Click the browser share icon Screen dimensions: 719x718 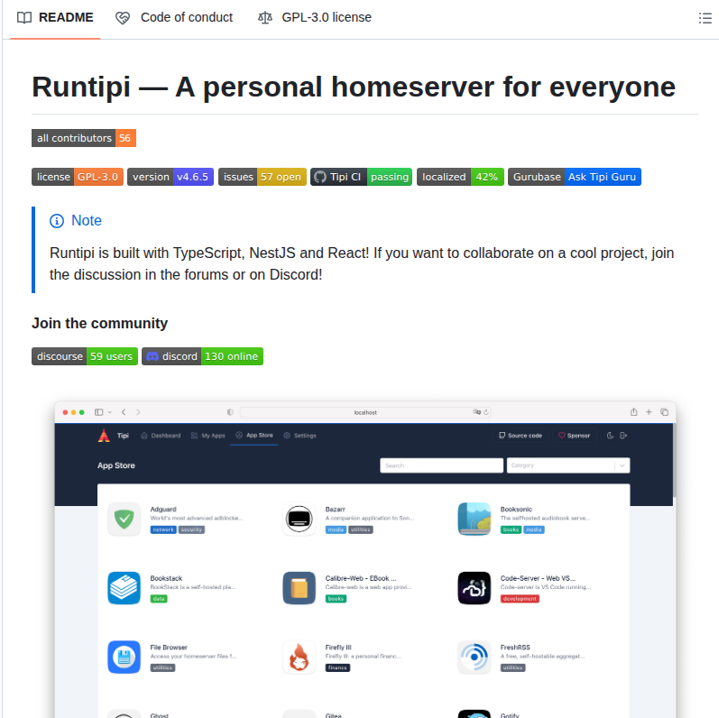(x=633, y=412)
